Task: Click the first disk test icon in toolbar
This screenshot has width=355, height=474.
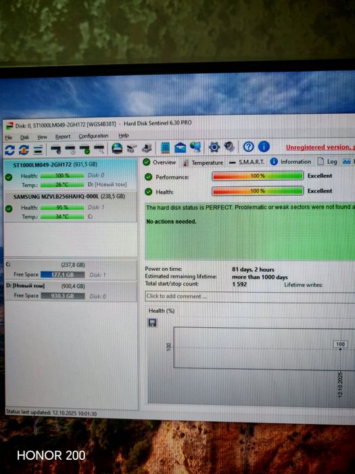Action: pyautogui.click(x=56, y=150)
